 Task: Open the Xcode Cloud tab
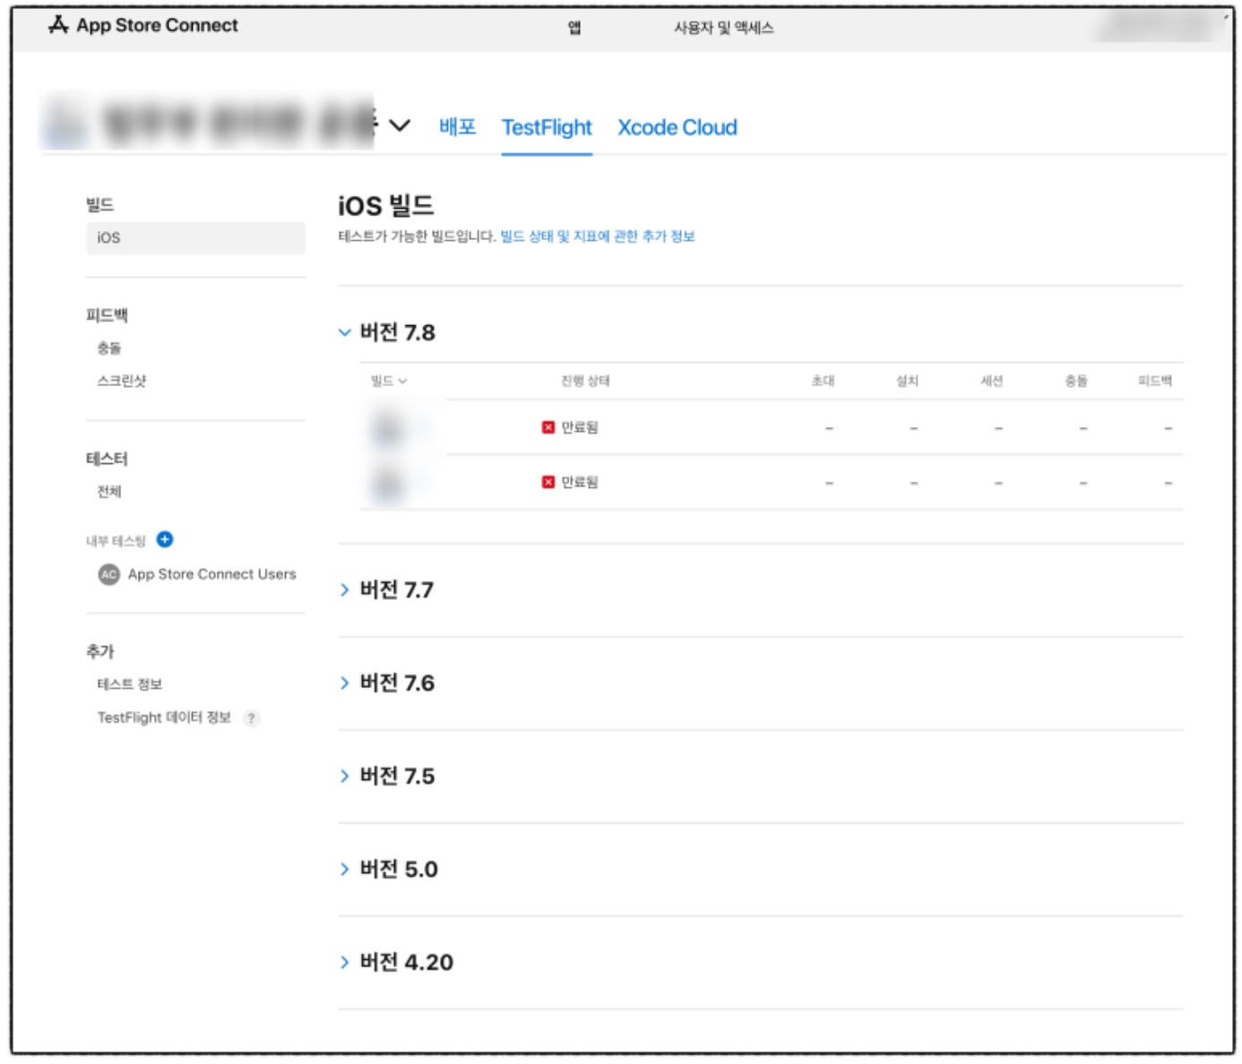pyautogui.click(x=677, y=127)
